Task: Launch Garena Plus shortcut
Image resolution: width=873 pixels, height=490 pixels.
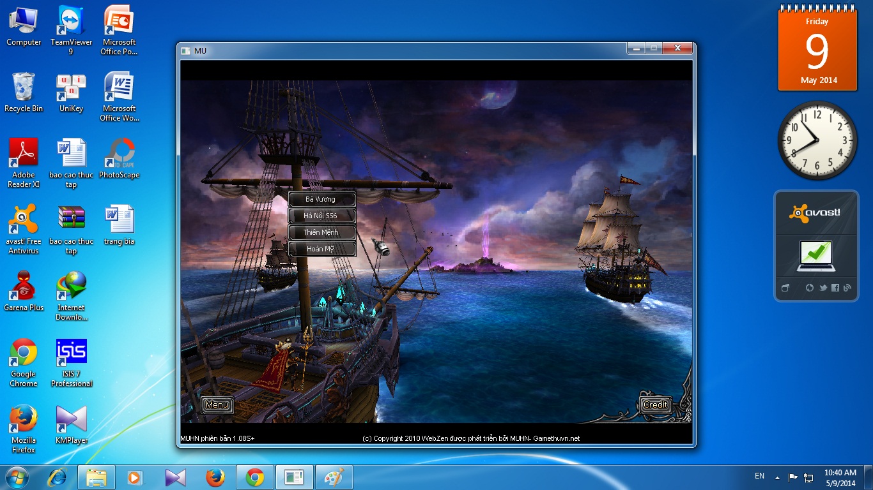Action: coord(24,292)
